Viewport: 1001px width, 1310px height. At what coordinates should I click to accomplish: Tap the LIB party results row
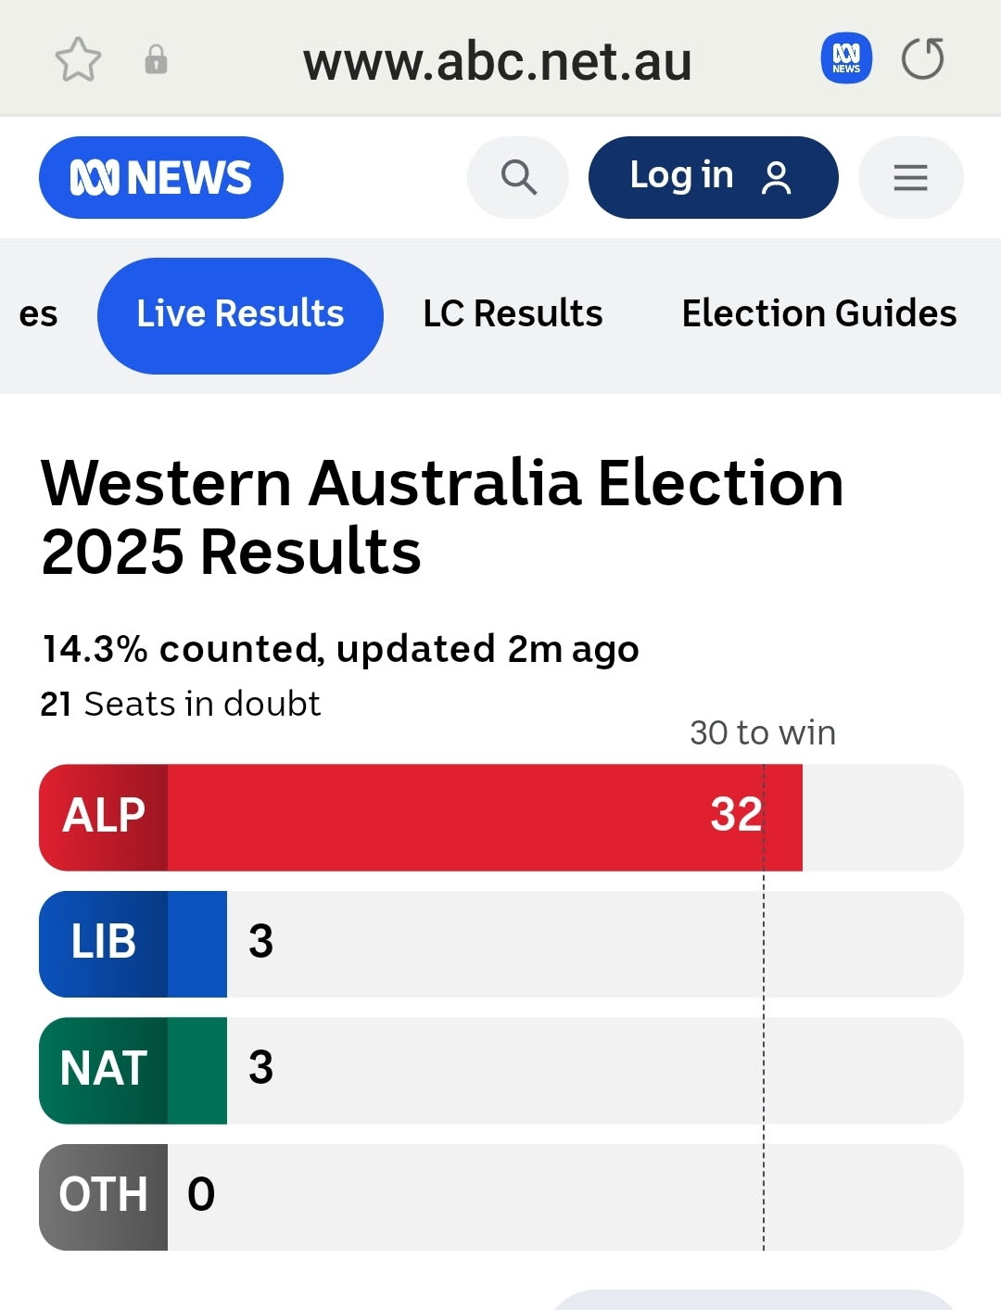tap(501, 944)
